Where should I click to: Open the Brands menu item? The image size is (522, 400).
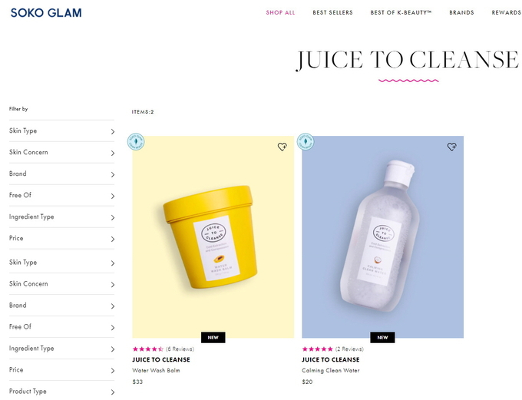point(461,12)
